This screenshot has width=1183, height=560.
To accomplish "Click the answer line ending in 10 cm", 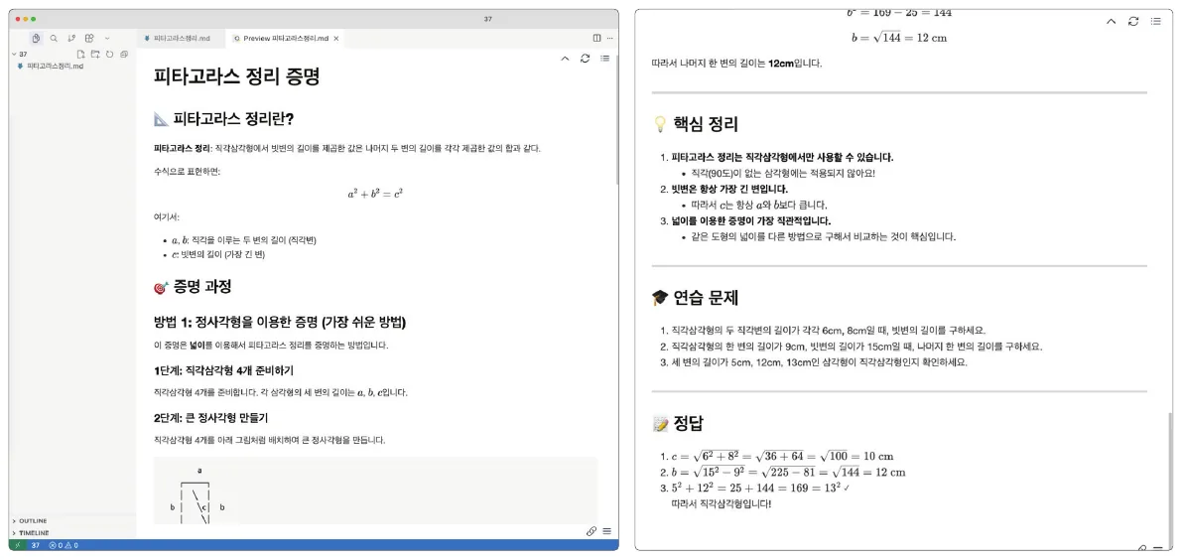I will click(x=782, y=456).
